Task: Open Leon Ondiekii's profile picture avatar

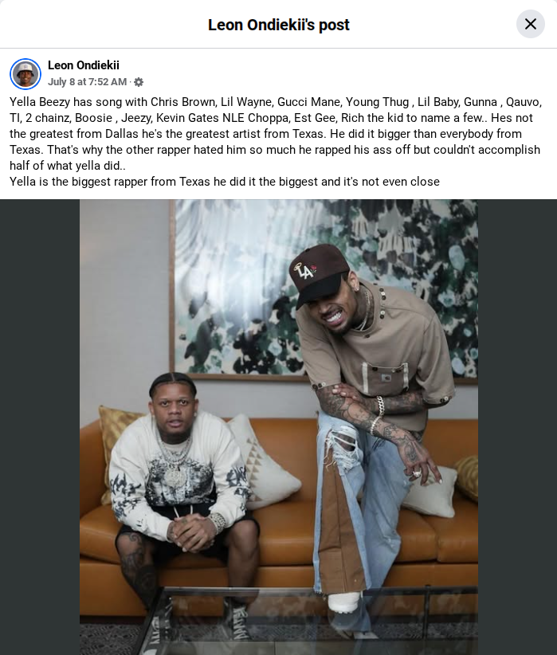Action: click(x=25, y=74)
